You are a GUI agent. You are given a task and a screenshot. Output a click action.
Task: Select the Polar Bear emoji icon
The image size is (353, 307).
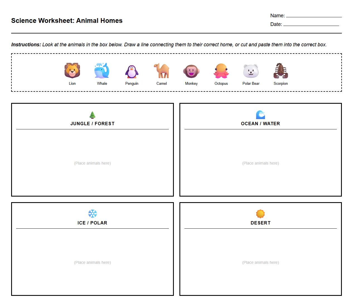[x=251, y=71]
